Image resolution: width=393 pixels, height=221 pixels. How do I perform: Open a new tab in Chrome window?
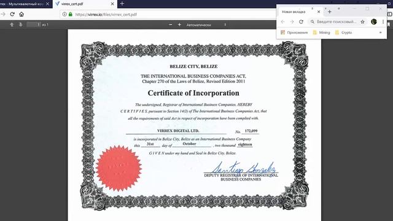pyautogui.click(x=330, y=12)
